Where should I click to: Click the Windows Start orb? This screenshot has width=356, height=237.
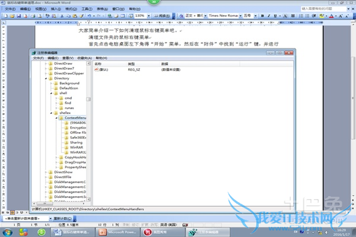pos(8,232)
